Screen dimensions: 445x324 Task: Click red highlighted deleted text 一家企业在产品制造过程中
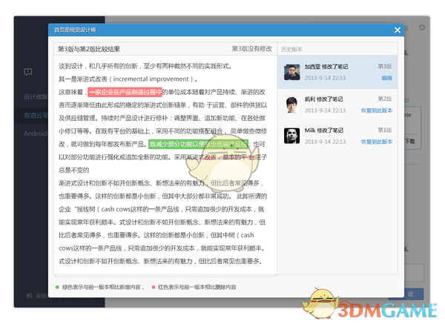coord(125,92)
